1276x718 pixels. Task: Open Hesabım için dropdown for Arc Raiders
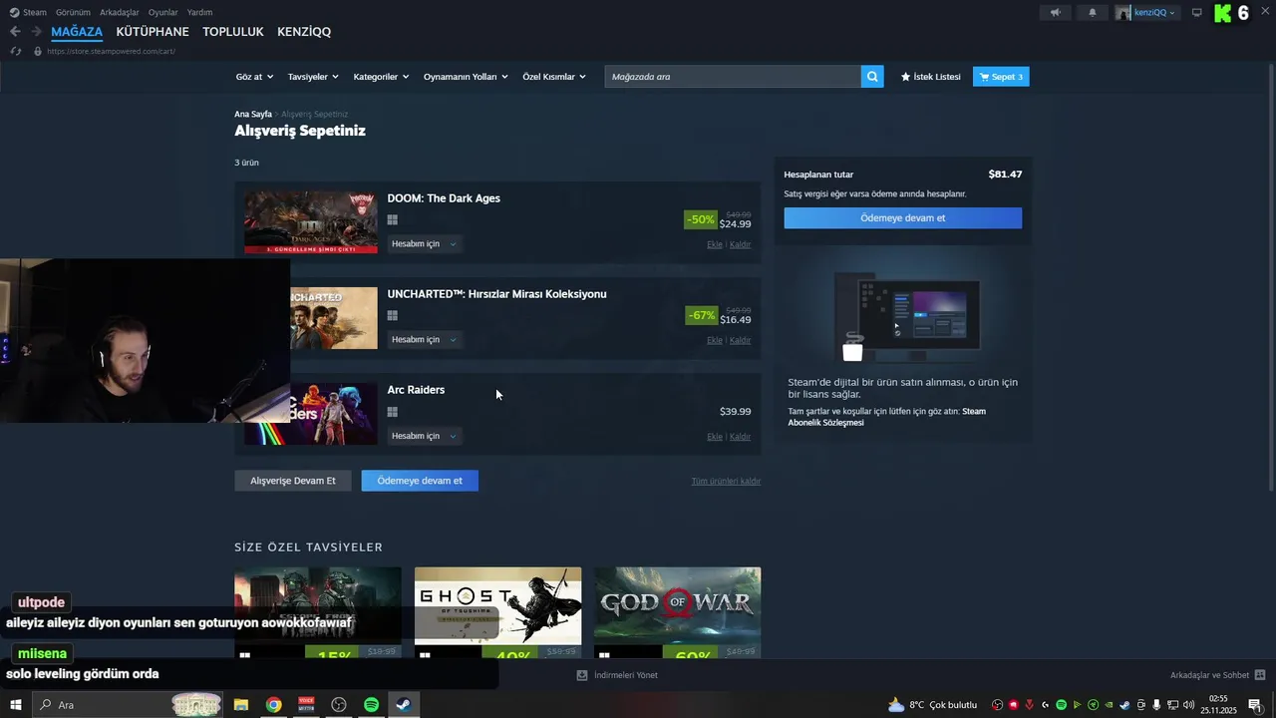[425, 436]
